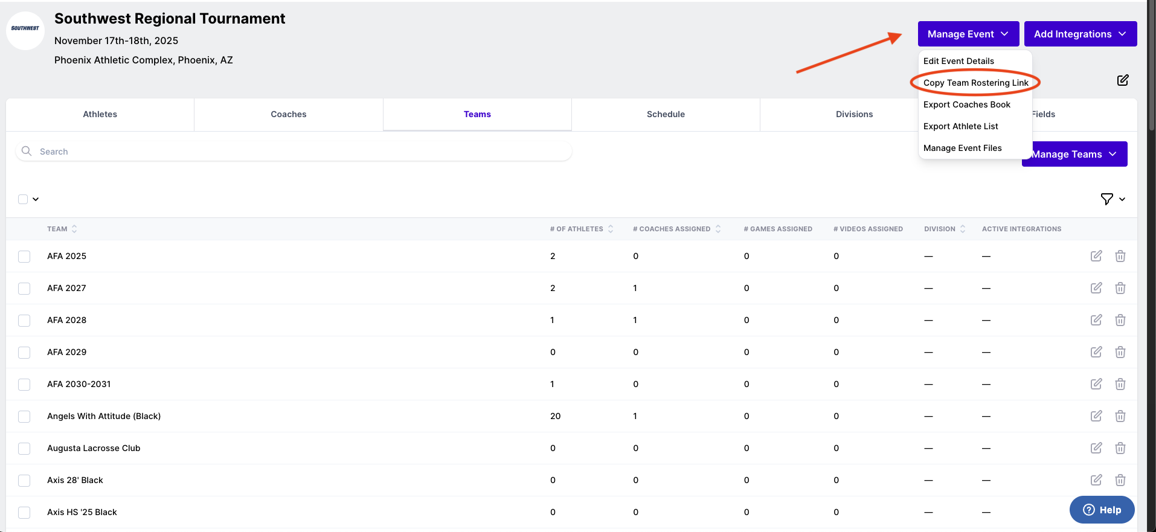Delete the Augusta Lacrosse Club team
This screenshot has width=1156, height=532.
coord(1120,448)
